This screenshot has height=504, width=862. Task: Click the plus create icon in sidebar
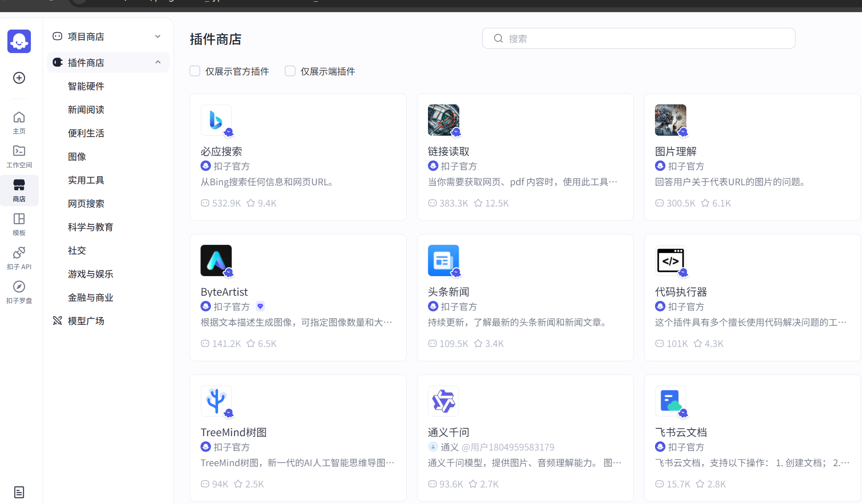tap(19, 78)
